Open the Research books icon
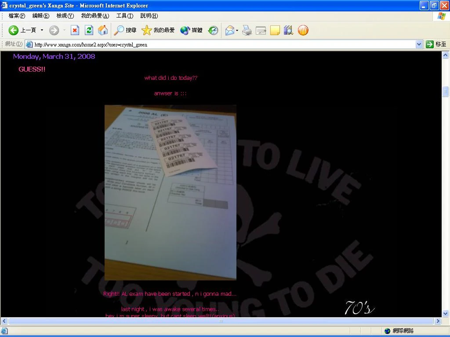 pyautogui.click(x=288, y=30)
